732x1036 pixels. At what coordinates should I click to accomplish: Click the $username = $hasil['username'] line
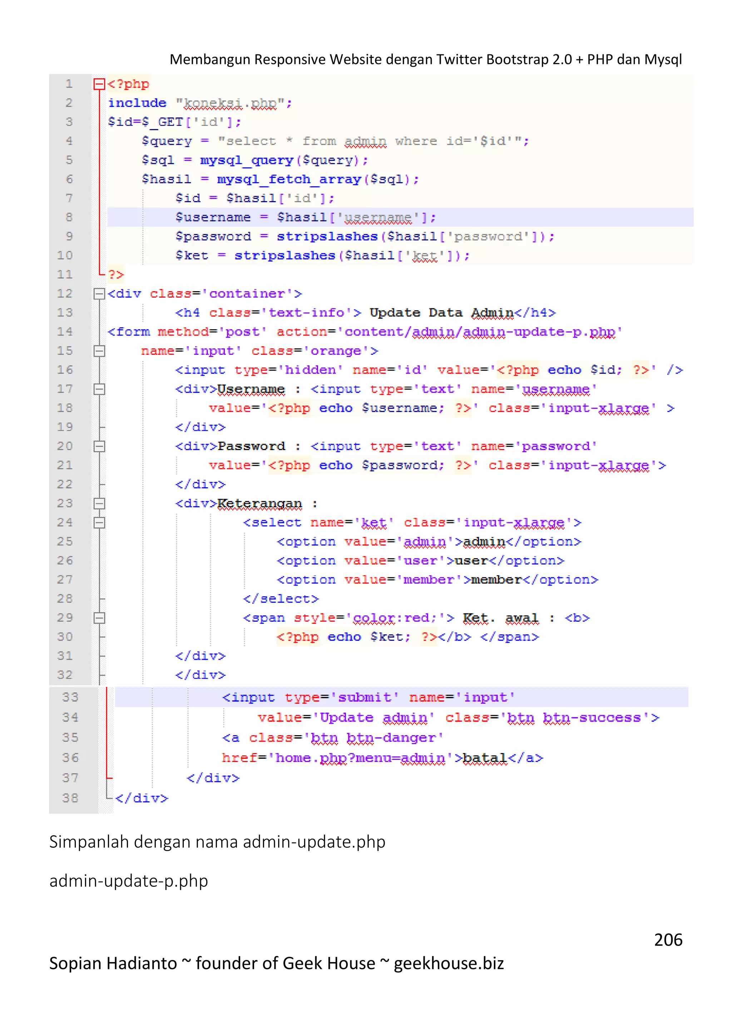[x=306, y=218]
